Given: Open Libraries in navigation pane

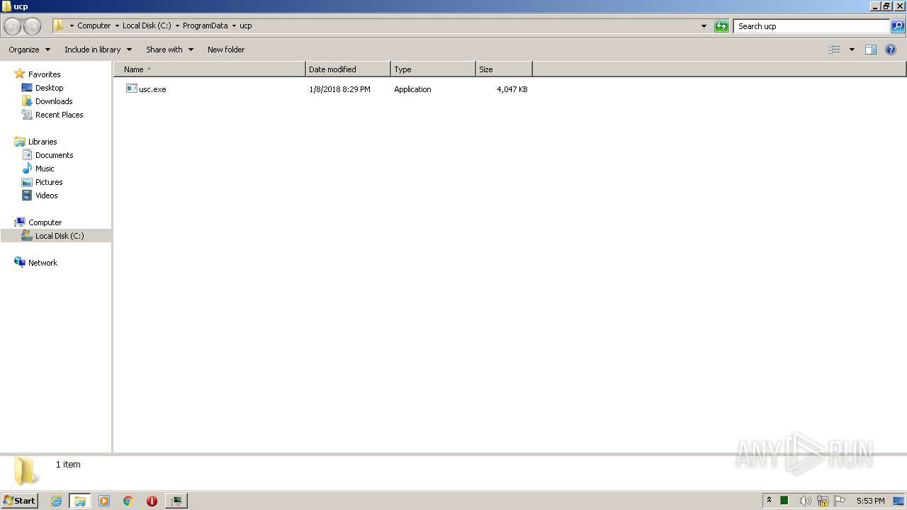Looking at the screenshot, I should [43, 142].
